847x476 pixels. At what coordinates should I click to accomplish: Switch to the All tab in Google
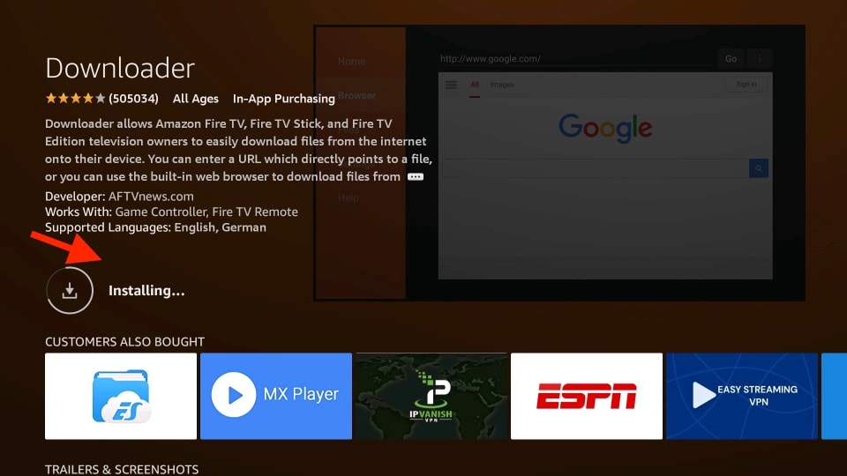tap(475, 85)
